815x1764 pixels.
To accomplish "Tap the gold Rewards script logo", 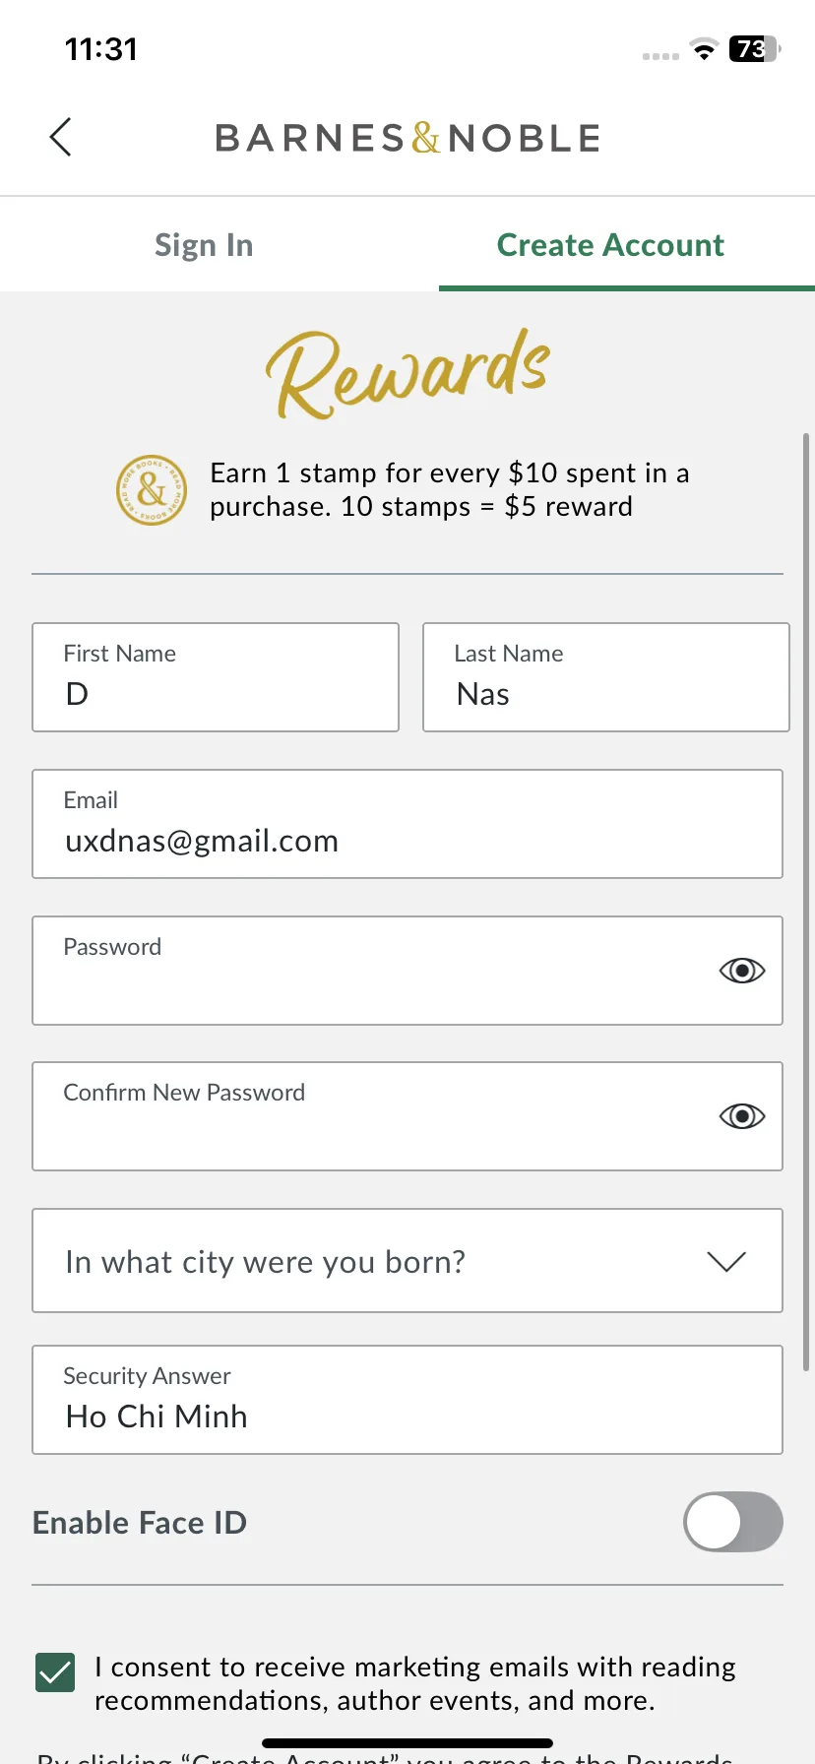I will (x=407, y=374).
